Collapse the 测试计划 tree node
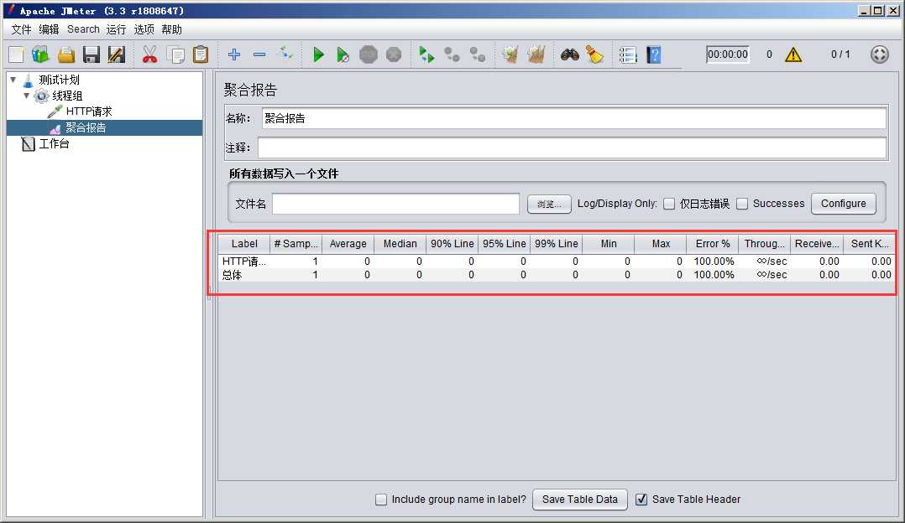Screen dimensions: 905x523 (13, 80)
